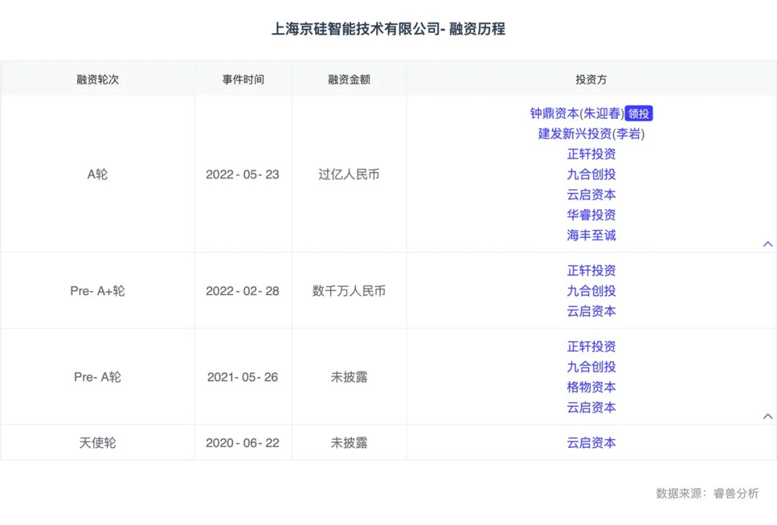Open 九合创投 link in Pre-A+轮 row
The height and width of the screenshot is (525, 777).
[591, 291]
